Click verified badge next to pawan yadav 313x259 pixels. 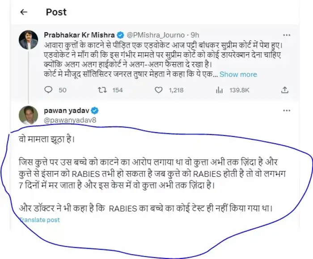pos(95,110)
